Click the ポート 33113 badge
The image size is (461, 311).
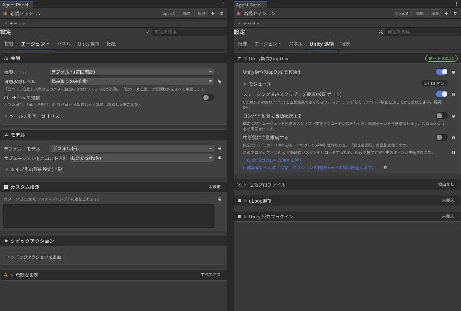(441, 58)
